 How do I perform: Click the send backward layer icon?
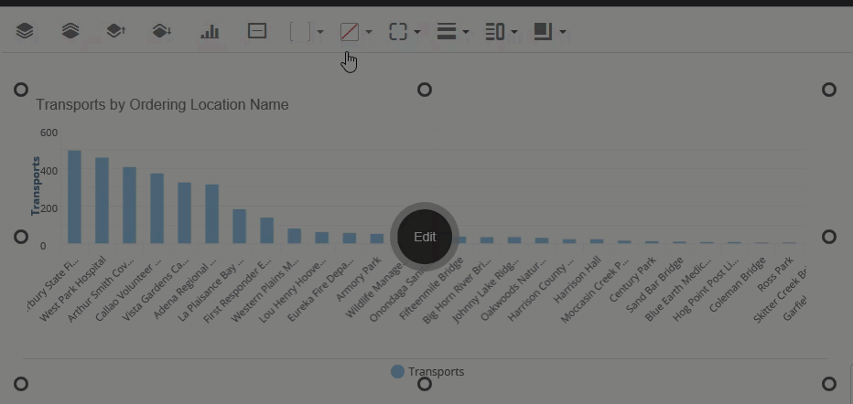(x=162, y=32)
